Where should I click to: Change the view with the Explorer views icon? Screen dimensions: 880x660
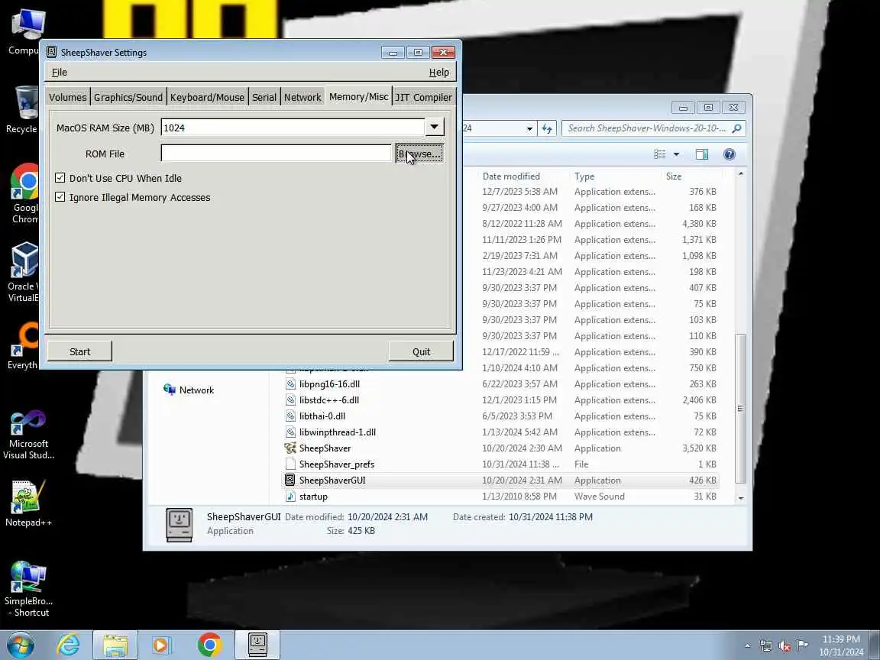[660, 154]
